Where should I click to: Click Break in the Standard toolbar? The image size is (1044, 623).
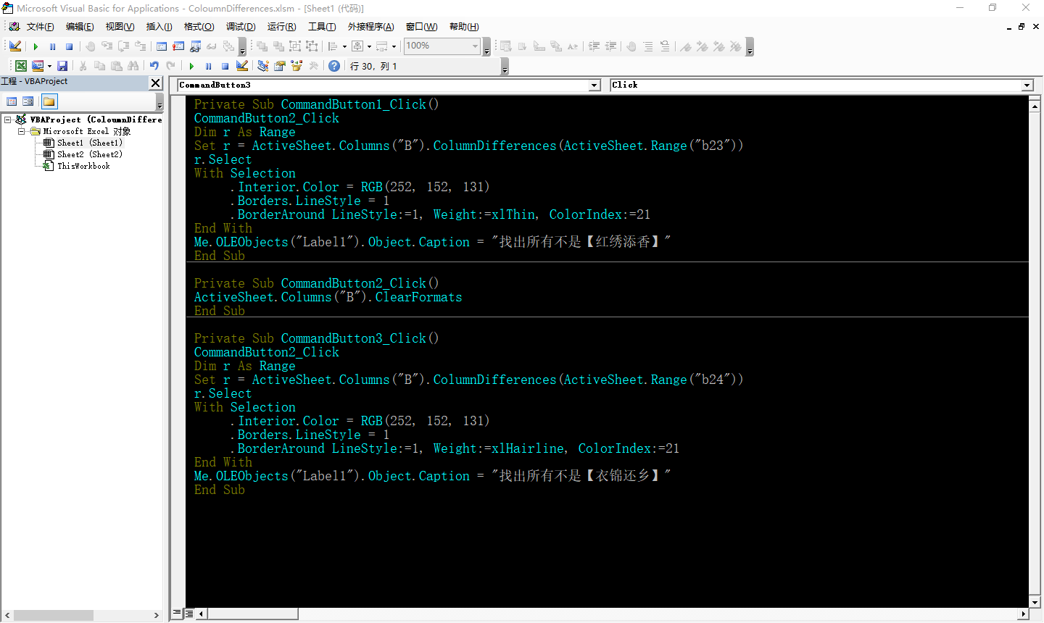click(208, 66)
